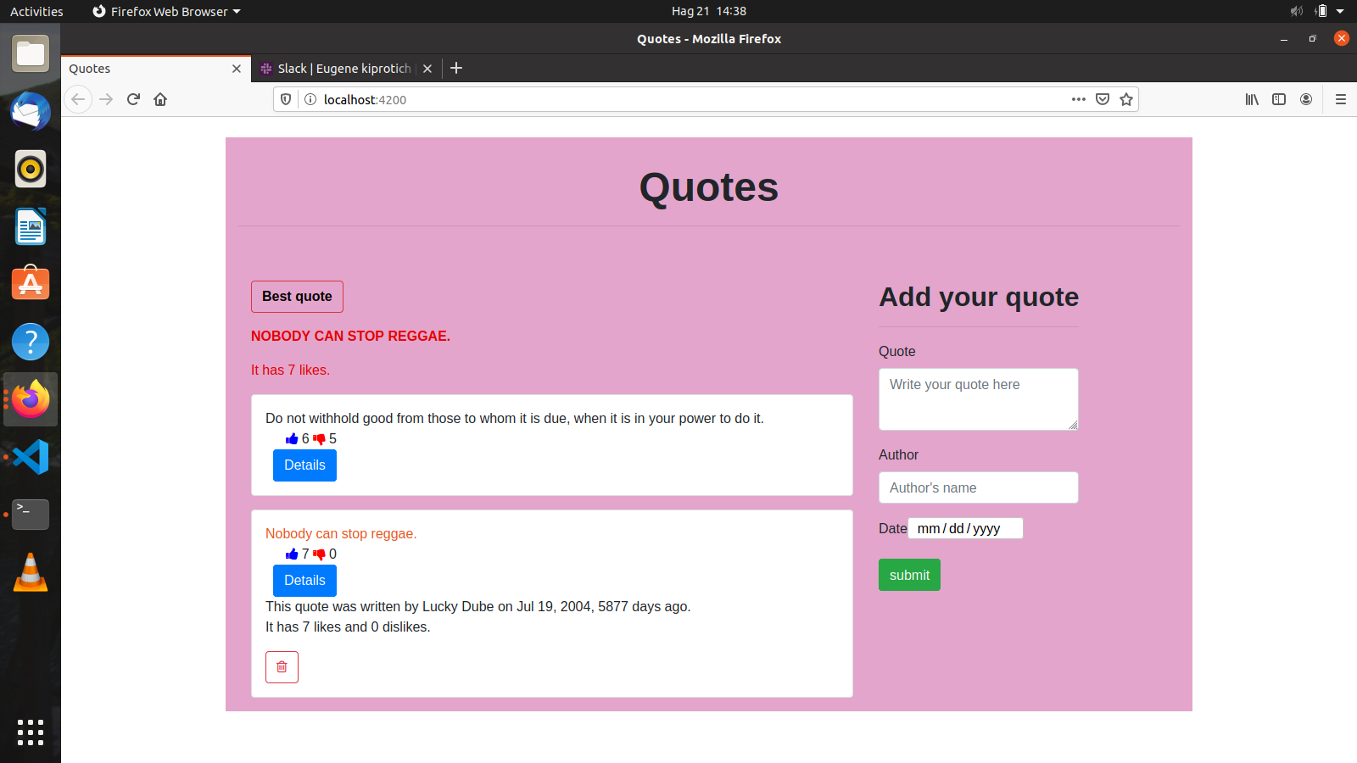Switch to the Slack tab
Viewport: 1357px width, 763px height.
[x=339, y=69]
